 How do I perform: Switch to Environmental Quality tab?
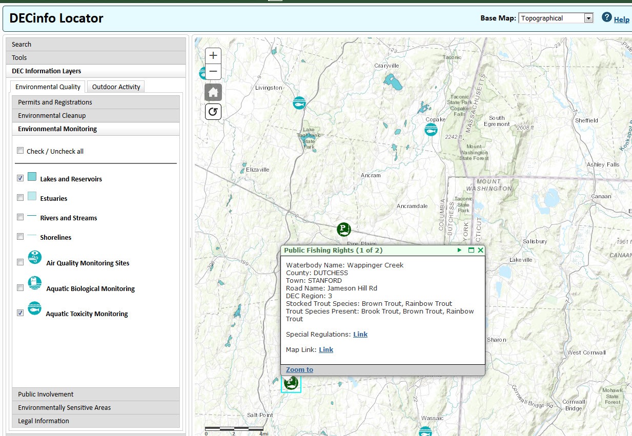coord(48,87)
